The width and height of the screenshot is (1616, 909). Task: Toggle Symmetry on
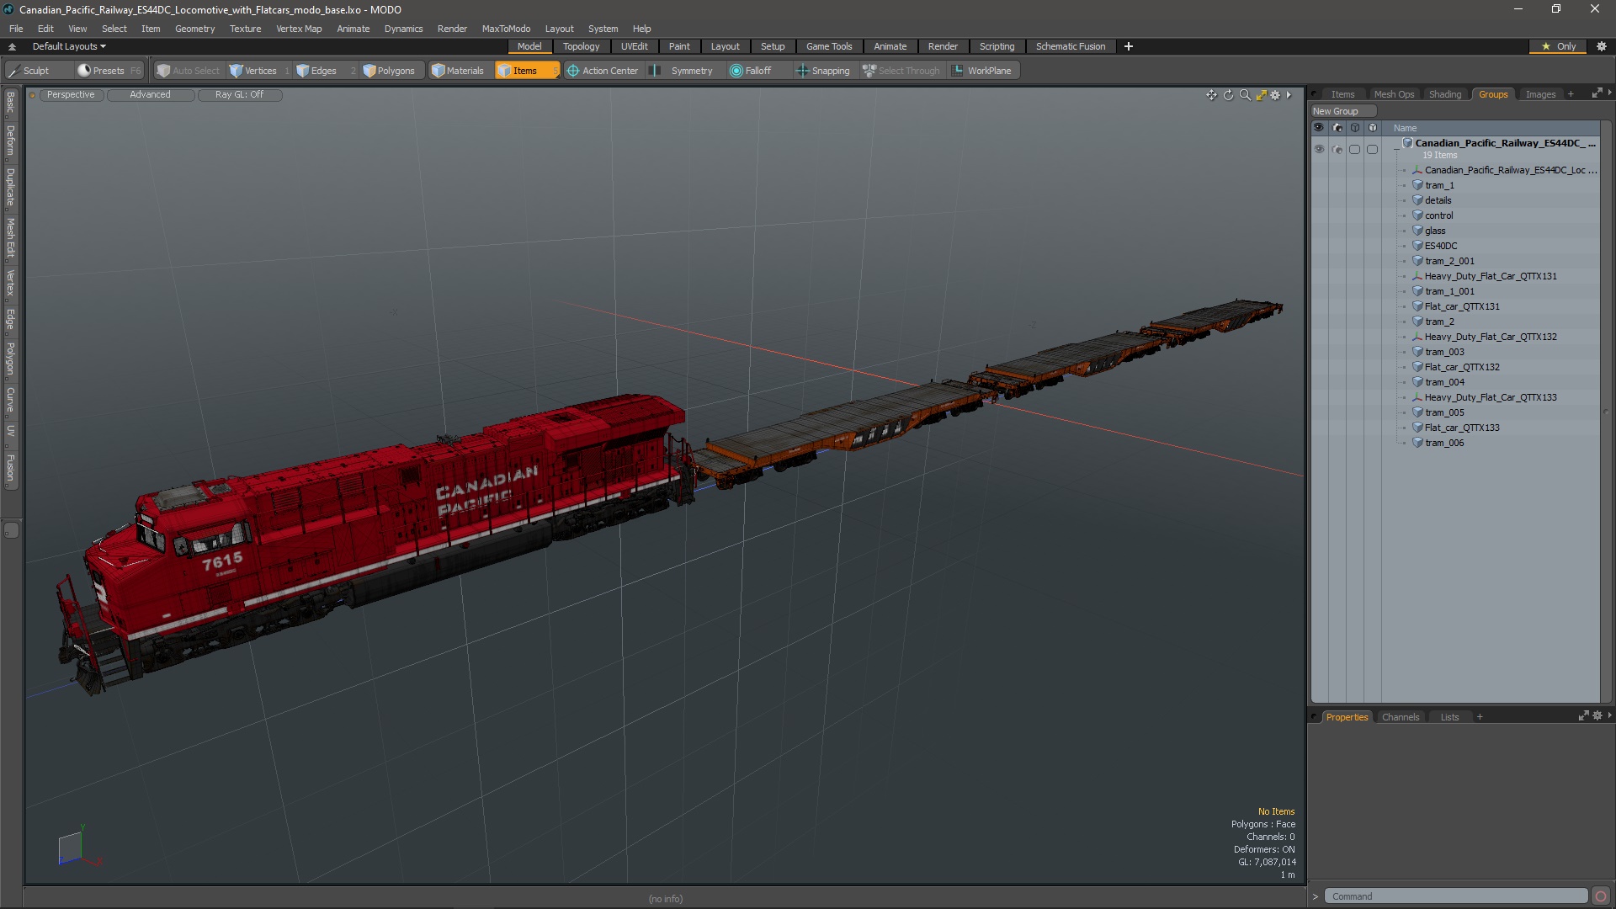(683, 71)
